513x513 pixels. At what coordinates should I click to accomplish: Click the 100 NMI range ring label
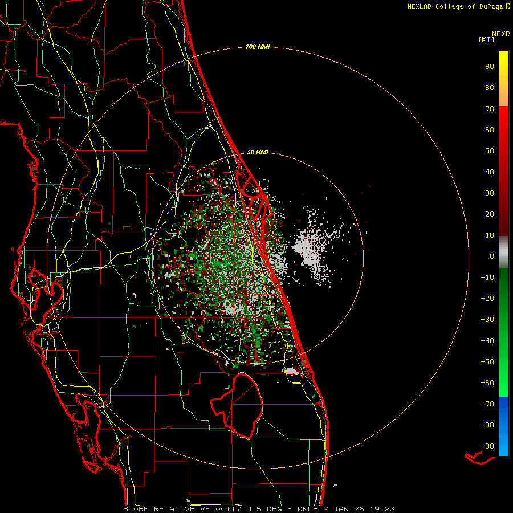pos(258,47)
